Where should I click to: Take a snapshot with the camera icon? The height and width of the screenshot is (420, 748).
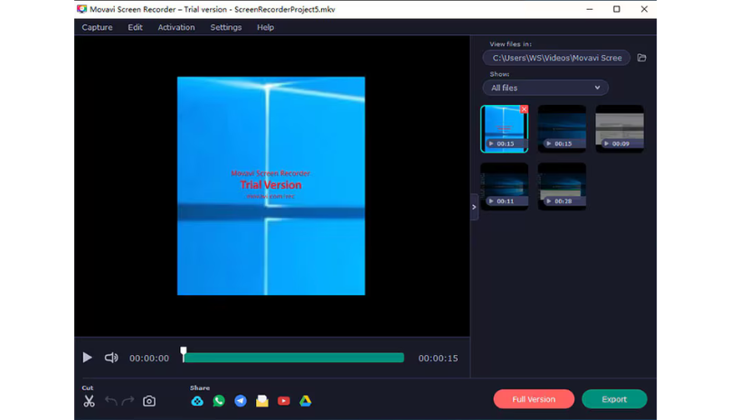pos(149,401)
